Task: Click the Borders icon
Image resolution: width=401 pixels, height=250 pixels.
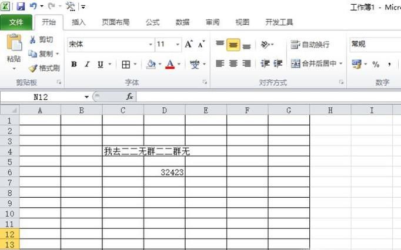Action: (x=126, y=65)
